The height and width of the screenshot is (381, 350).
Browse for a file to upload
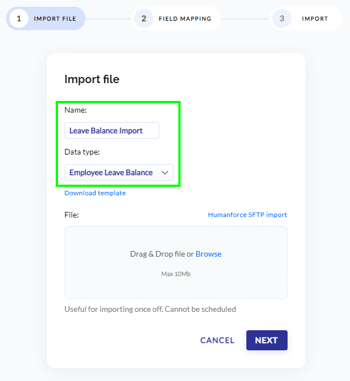click(208, 254)
